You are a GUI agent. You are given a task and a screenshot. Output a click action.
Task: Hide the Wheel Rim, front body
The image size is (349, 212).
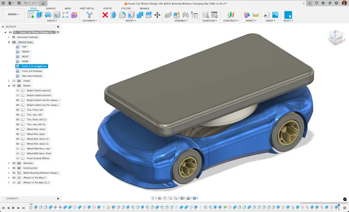pyautogui.click(x=18, y=129)
